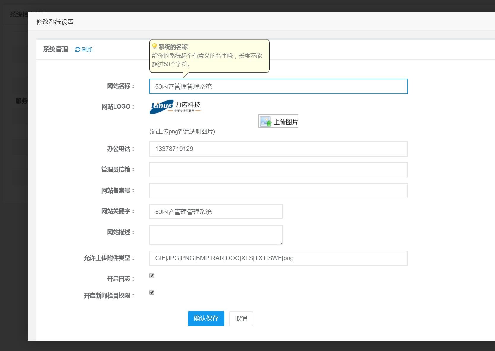Screen dimensions: 495x351
Task: Click the Linuo 力诺科技 logo image
Action: [x=175, y=107]
